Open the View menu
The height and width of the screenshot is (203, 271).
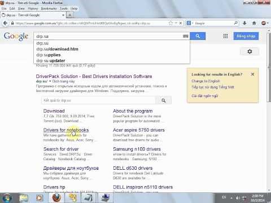coord(21,8)
